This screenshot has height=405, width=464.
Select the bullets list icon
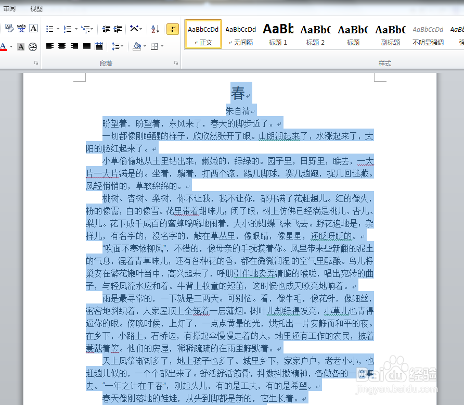[50, 29]
